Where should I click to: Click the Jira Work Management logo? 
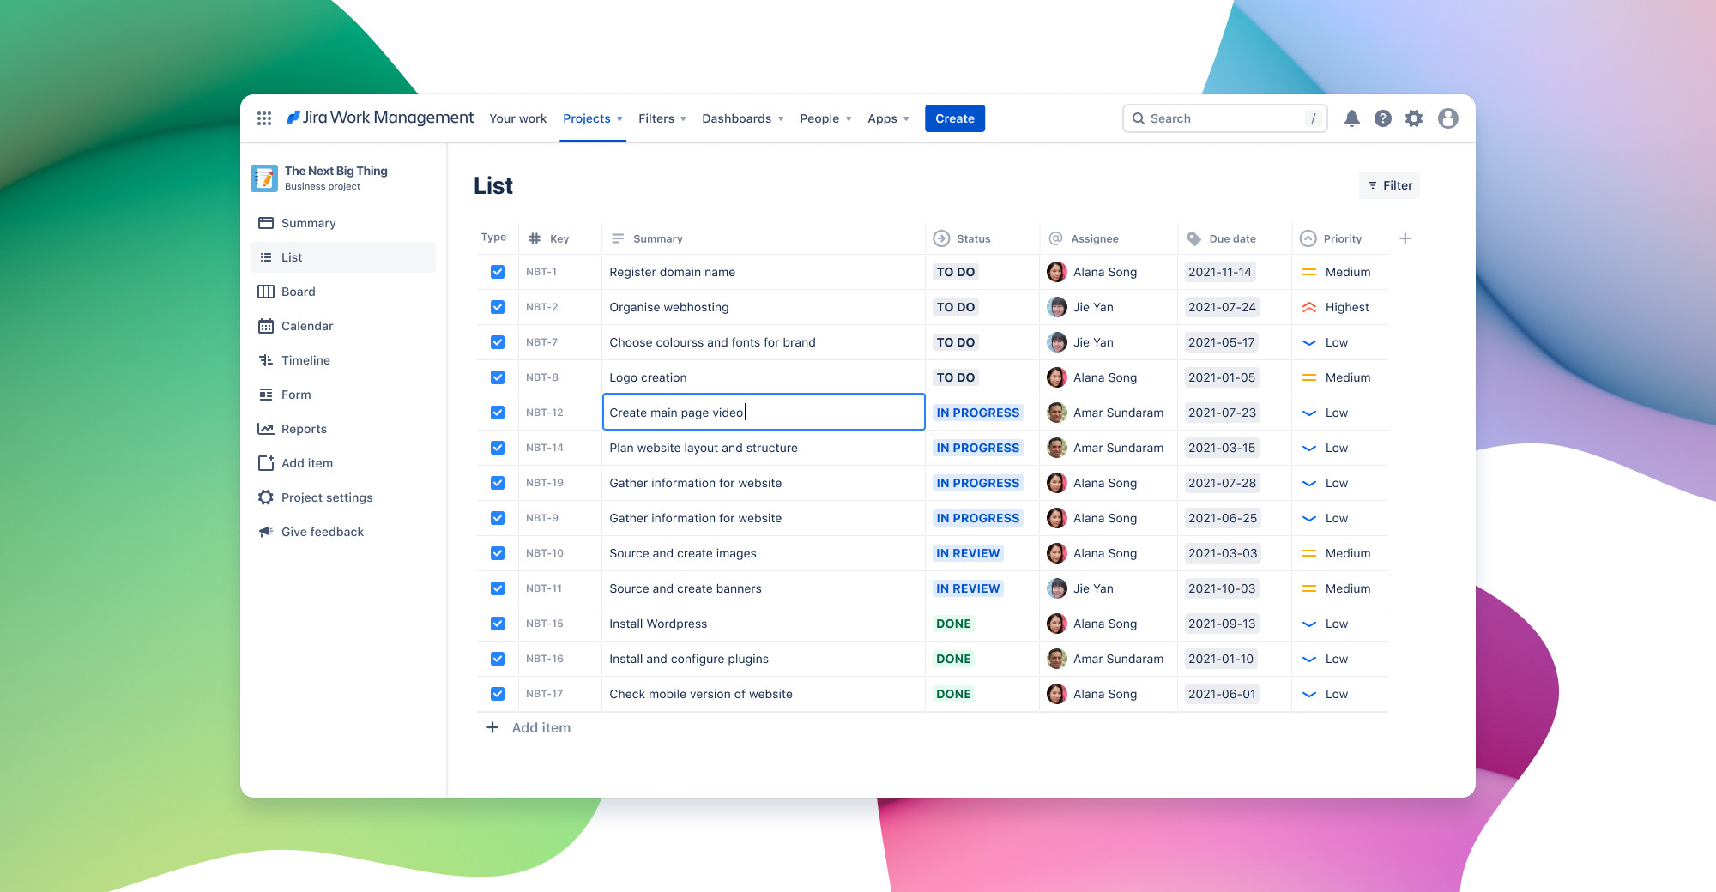point(380,118)
